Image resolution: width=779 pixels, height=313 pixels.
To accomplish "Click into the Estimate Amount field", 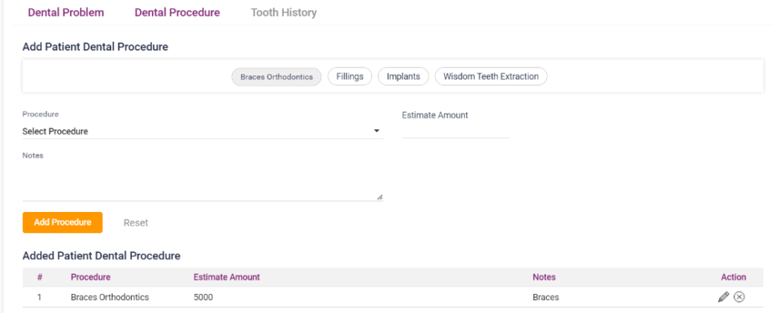I will 455,131.
